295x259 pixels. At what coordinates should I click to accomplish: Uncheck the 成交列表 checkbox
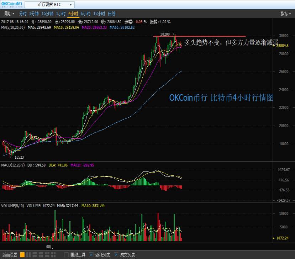pos(116,255)
